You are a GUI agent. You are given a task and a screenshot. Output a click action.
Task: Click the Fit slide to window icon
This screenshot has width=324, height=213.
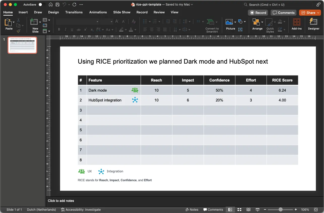tap(316, 210)
